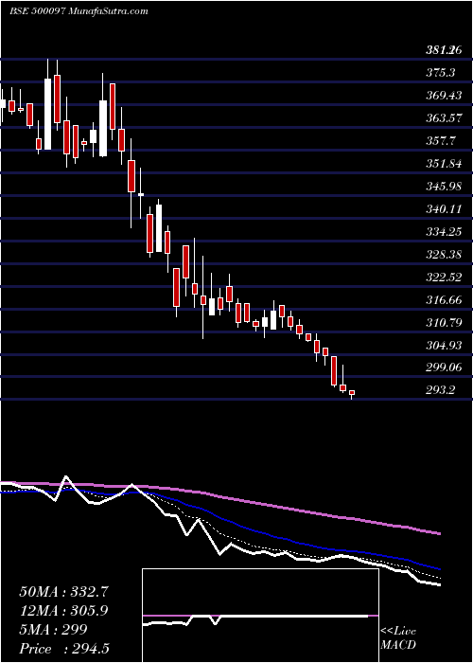
Task: Click the 345.98 price axis label
Action: [444, 187]
